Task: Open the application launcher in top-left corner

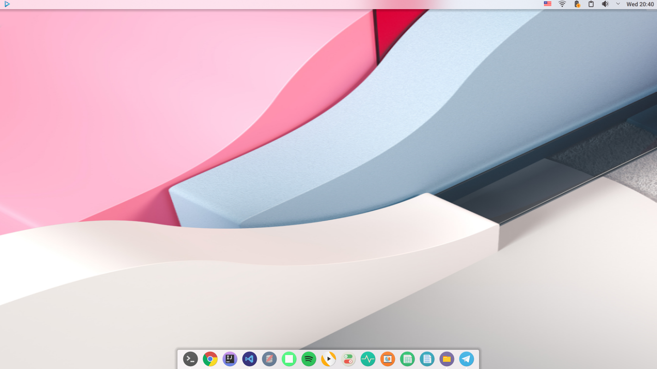Action: pos(7,4)
